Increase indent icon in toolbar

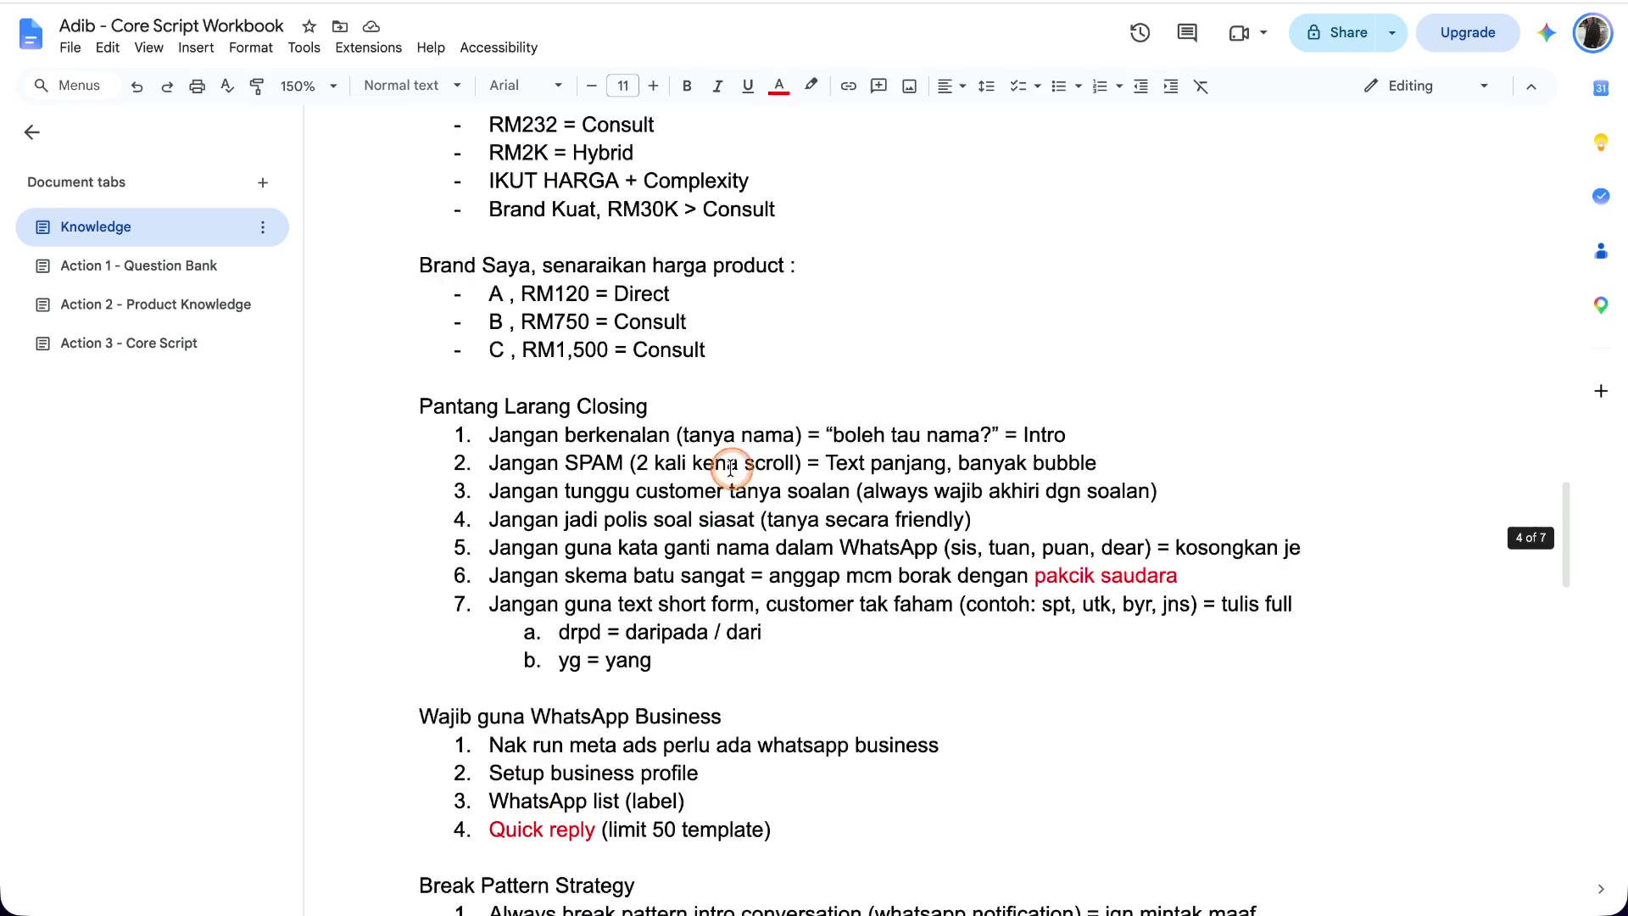click(x=1171, y=86)
